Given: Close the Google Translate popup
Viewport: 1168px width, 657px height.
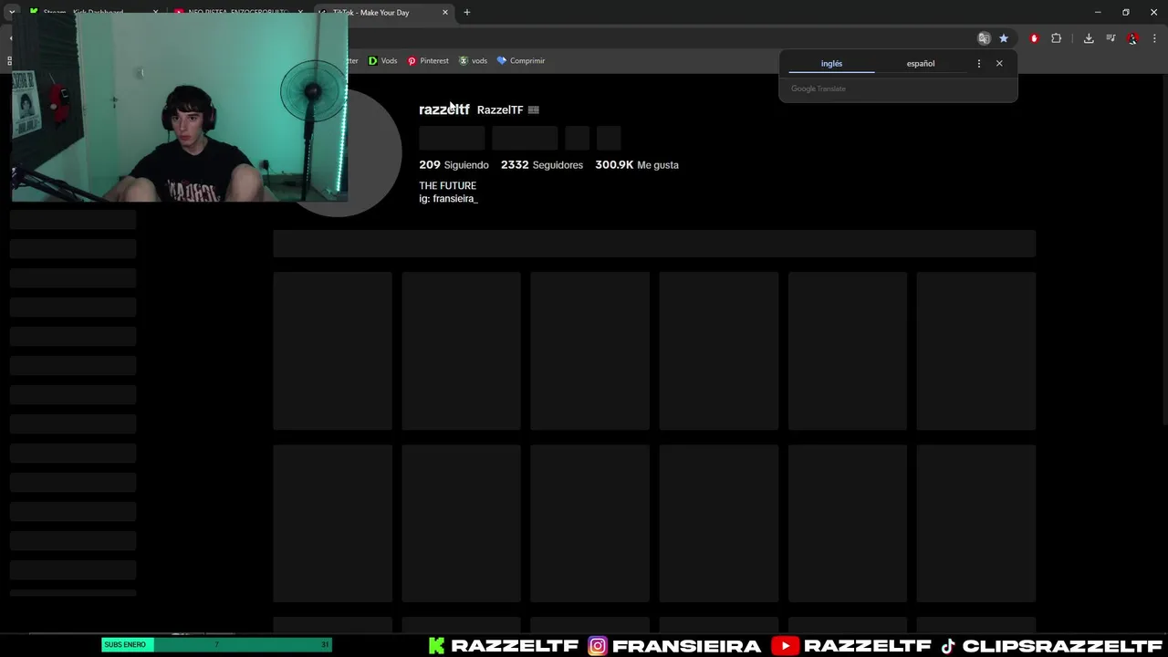Looking at the screenshot, I should point(999,64).
